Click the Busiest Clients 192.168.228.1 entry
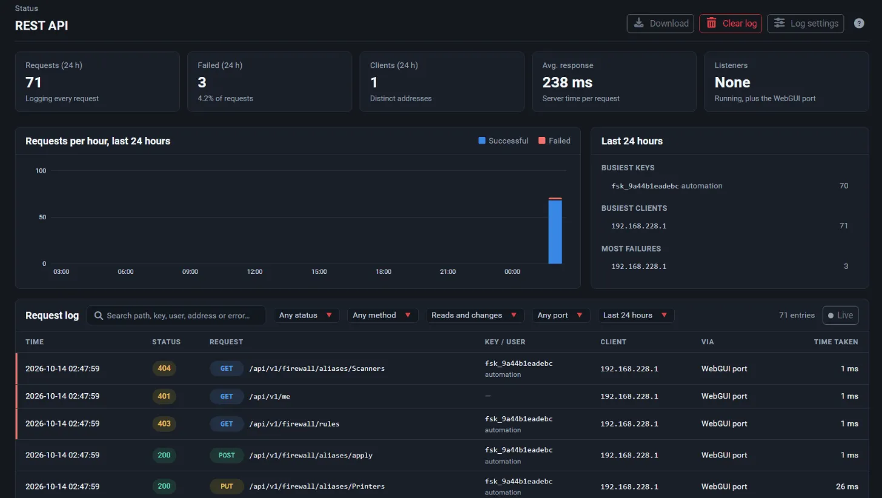The image size is (882, 498). tap(639, 226)
